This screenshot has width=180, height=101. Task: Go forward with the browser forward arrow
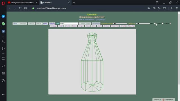[x=15, y=8]
